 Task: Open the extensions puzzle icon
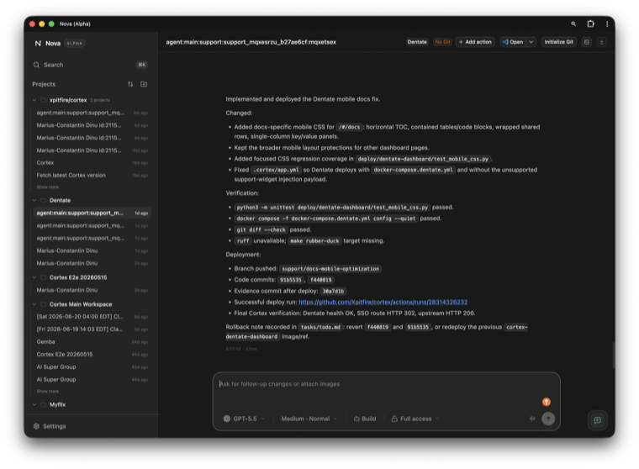click(590, 24)
